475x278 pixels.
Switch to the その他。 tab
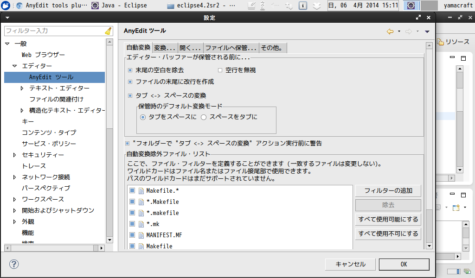272,48
